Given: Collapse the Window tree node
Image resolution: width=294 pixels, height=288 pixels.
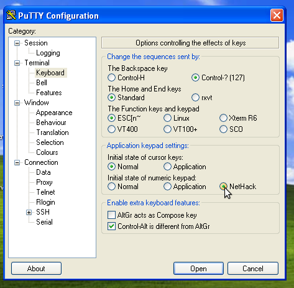Looking at the screenshot, I should (x=17, y=103).
